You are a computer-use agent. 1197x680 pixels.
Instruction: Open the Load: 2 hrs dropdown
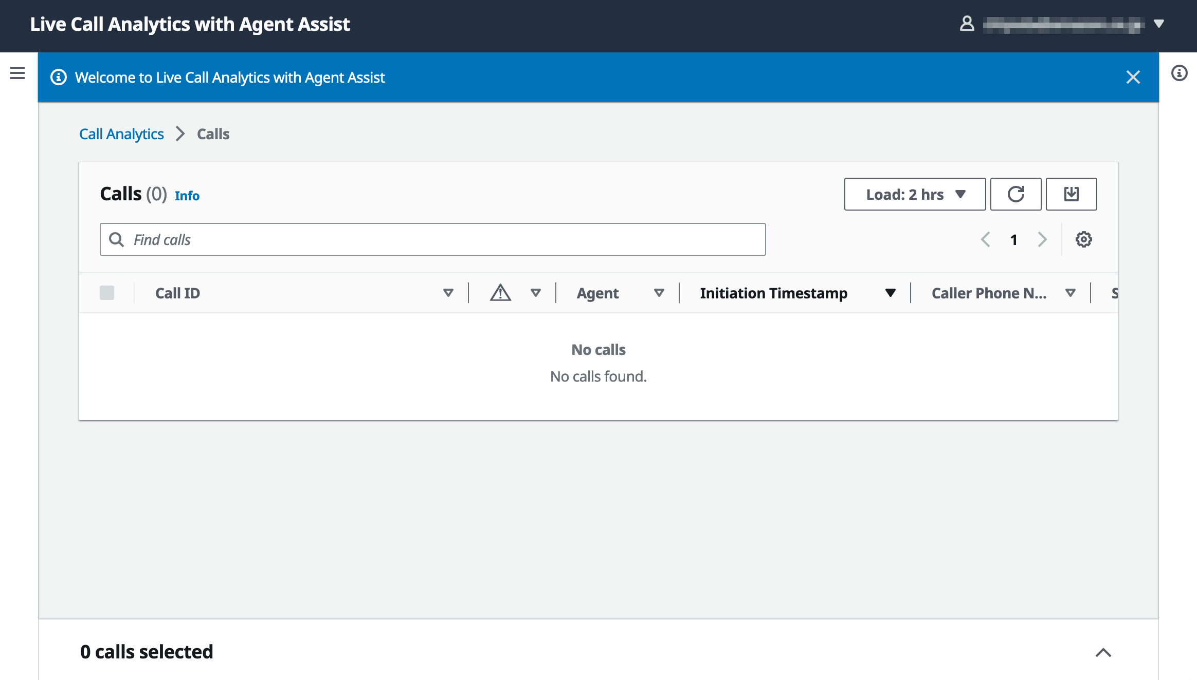[x=915, y=194]
